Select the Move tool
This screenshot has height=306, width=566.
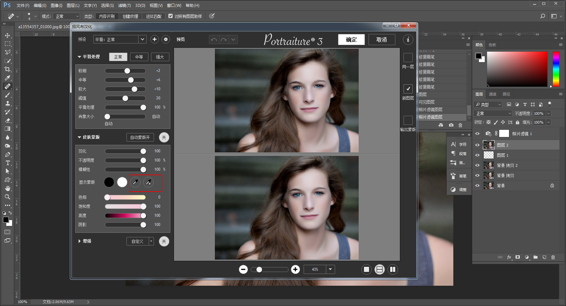click(8, 35)
